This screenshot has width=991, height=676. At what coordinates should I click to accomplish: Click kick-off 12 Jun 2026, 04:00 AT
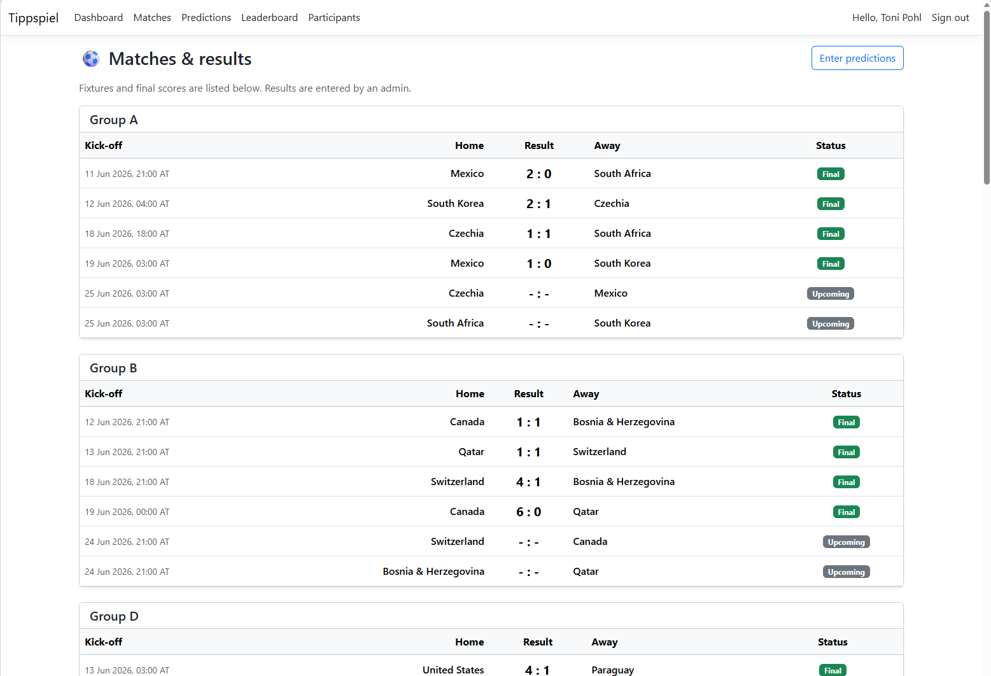(x=127, y=204)
